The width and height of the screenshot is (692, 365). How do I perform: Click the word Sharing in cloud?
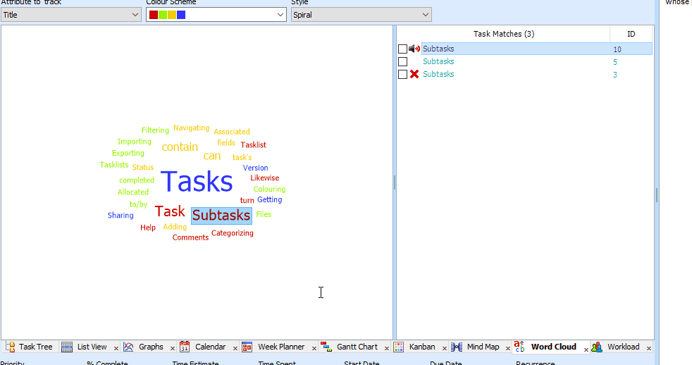(121, 216)
